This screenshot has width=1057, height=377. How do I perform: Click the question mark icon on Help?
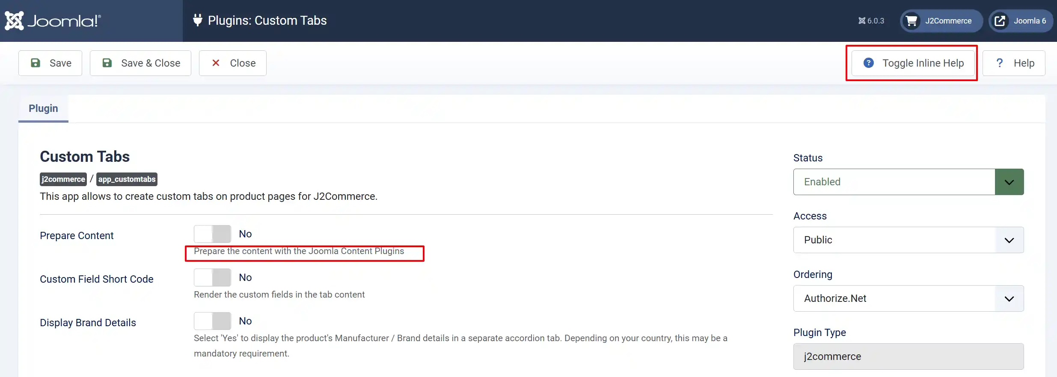(999, 63)
